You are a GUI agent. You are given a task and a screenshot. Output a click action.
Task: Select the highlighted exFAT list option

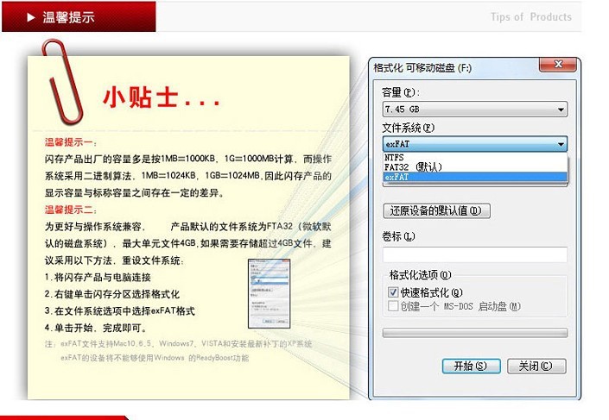[x=398, y=177]
